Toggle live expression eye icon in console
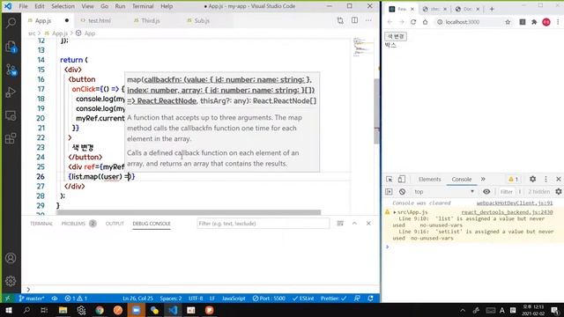Viewport: 564px width, 317px height. coord(486,192)
